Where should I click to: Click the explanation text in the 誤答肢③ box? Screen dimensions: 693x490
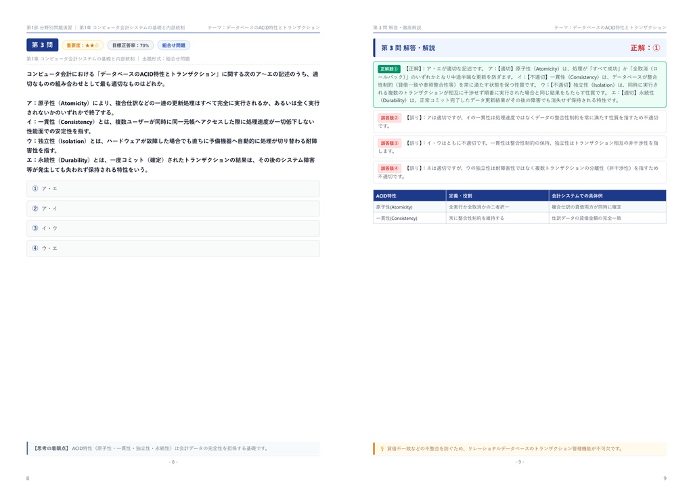pos(519,147)
